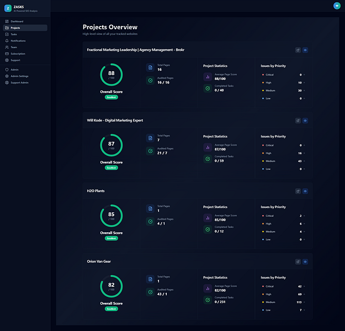Open the Fractional Marketing Leadership project title

point(136,50)
